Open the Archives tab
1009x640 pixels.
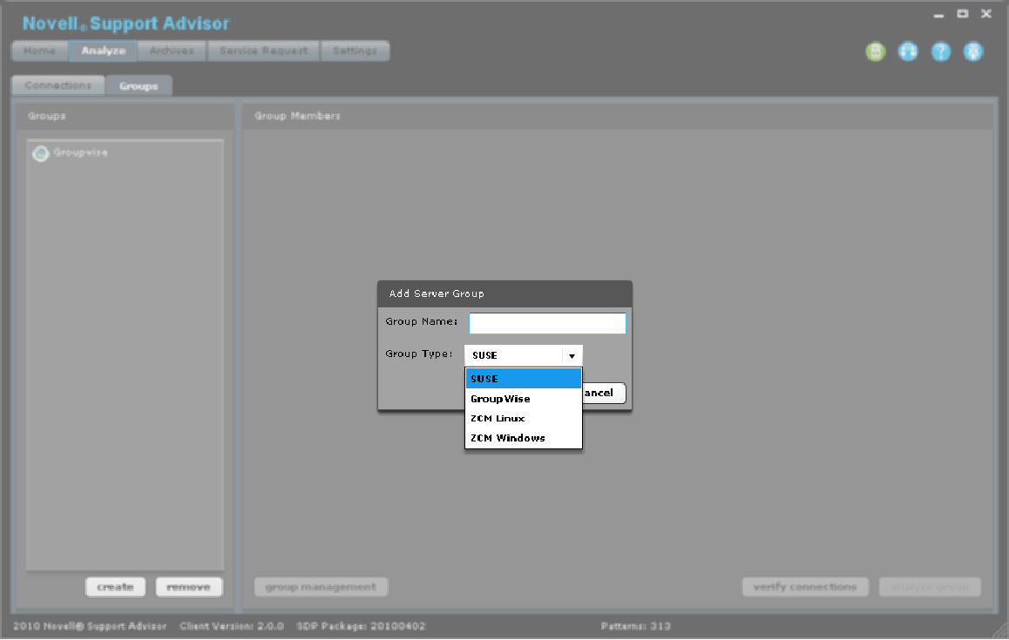point(172,51)
